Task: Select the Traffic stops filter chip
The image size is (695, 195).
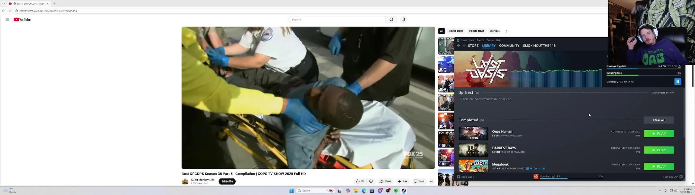Action: click(456, 31)
